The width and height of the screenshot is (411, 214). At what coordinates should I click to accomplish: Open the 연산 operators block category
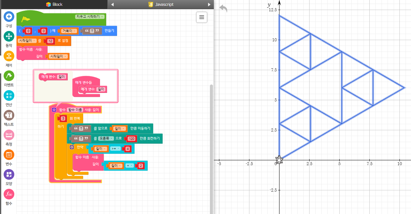point(9,95)
